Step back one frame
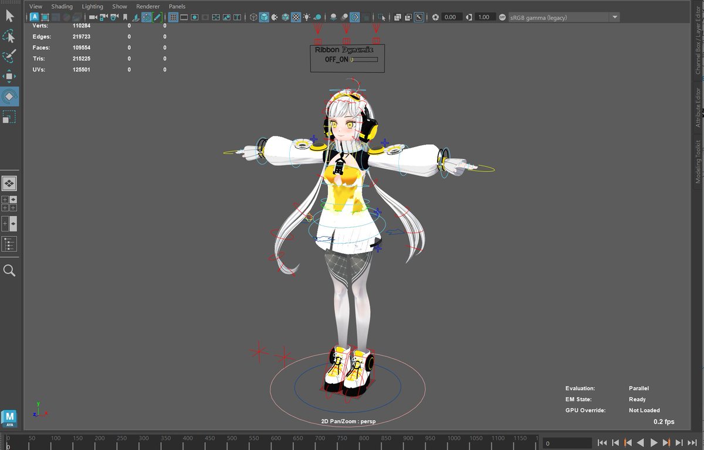 click(x=615, y=443)
